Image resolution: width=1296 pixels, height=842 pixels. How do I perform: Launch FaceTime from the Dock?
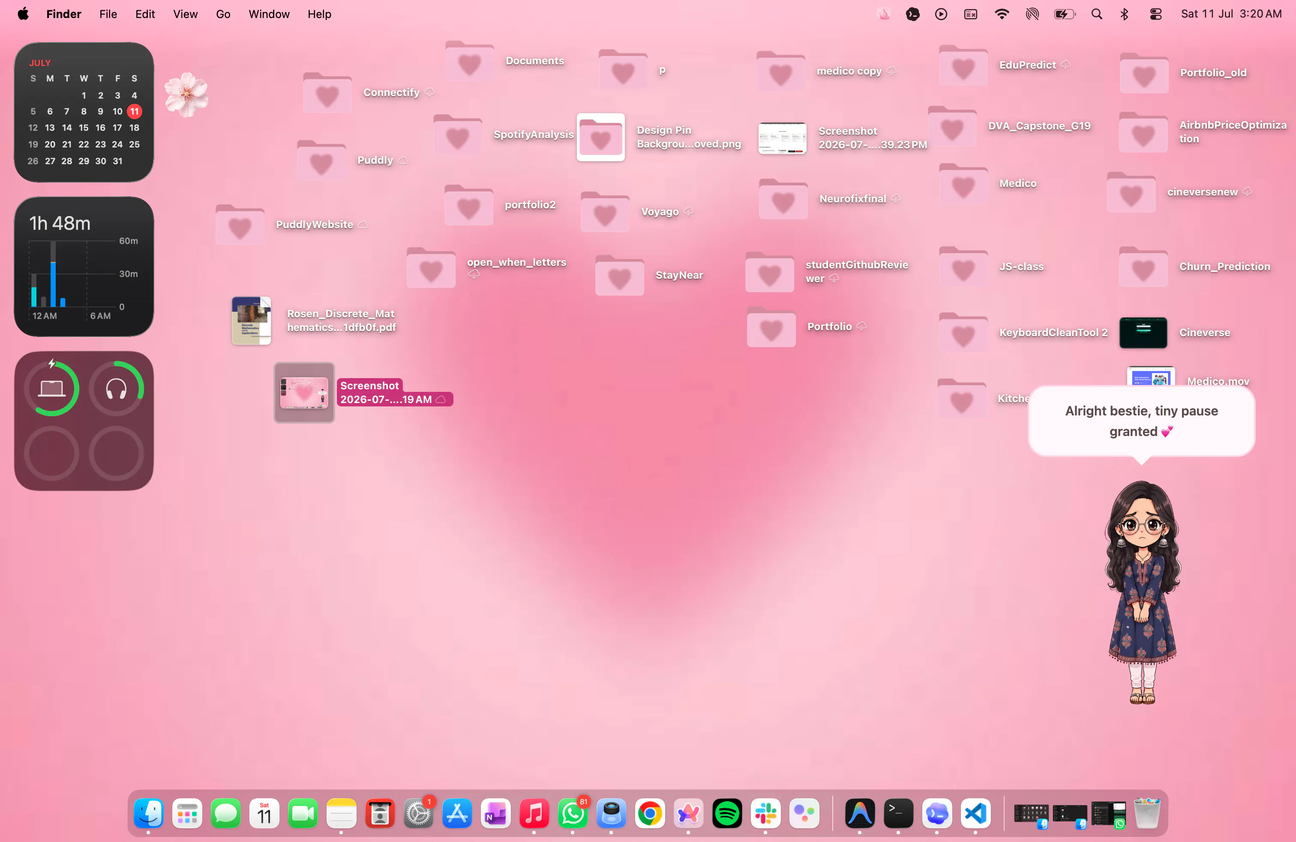[x=303, y=814]
